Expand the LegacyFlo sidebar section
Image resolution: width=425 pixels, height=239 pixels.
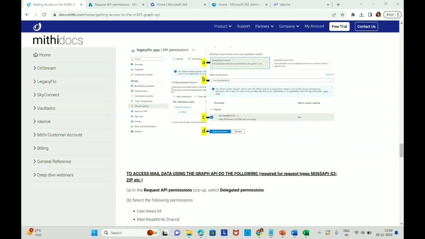pyautogui.click(x=45, y=81)
